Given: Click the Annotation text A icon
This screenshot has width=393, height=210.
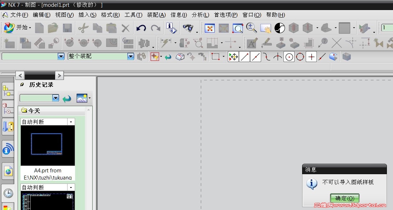Looking at the screenshot, I should point(252,43).
